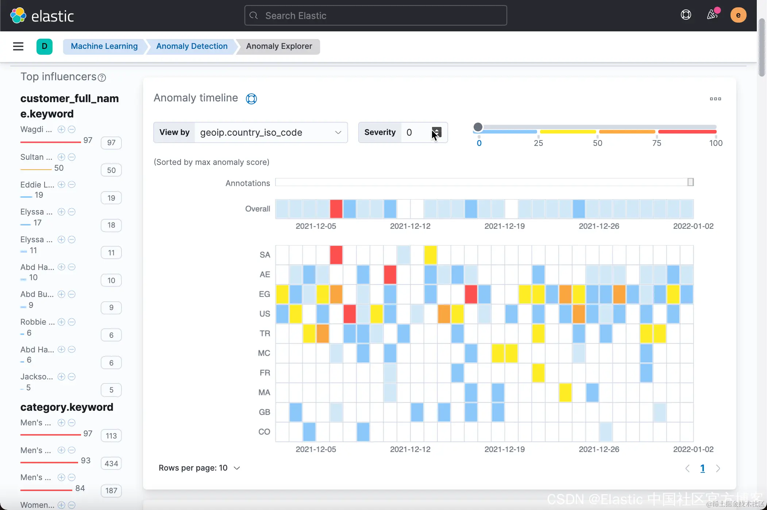Click the user avatar 'e'
The height and width of the screenshot is (510, 767).
[738, 15]
